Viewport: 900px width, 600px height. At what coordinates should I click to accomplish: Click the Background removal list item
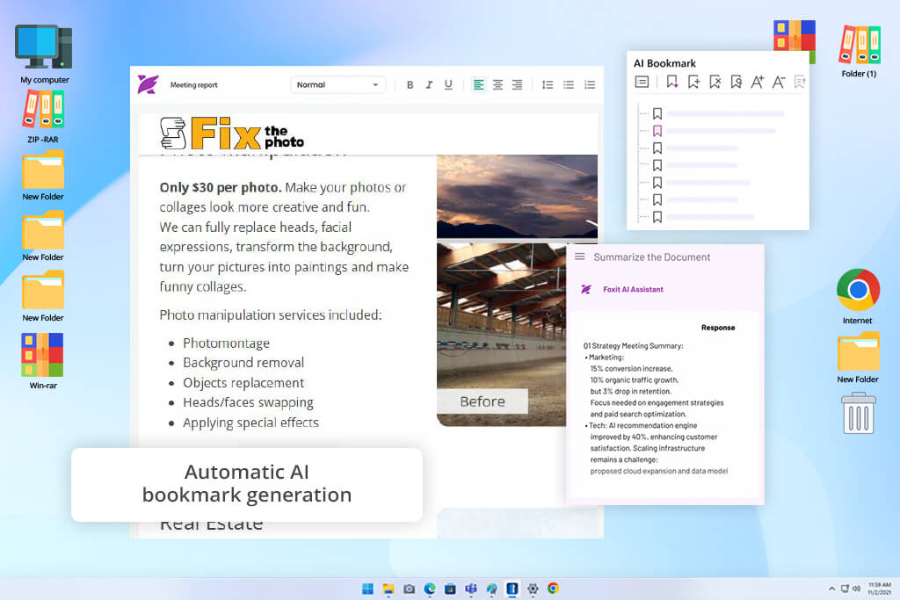click(x=243, y=363)
